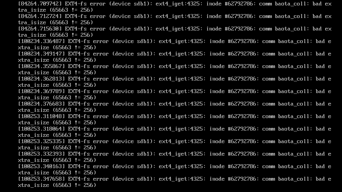Select the timestamp 84264.712724 entry

(40, 16)
